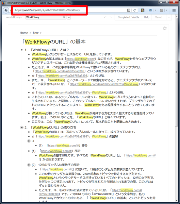Collapse bullet of (2) 12桁のランダムな英数字の部分
The height and width of the screenshot is (204, 180).
[29, 165]
